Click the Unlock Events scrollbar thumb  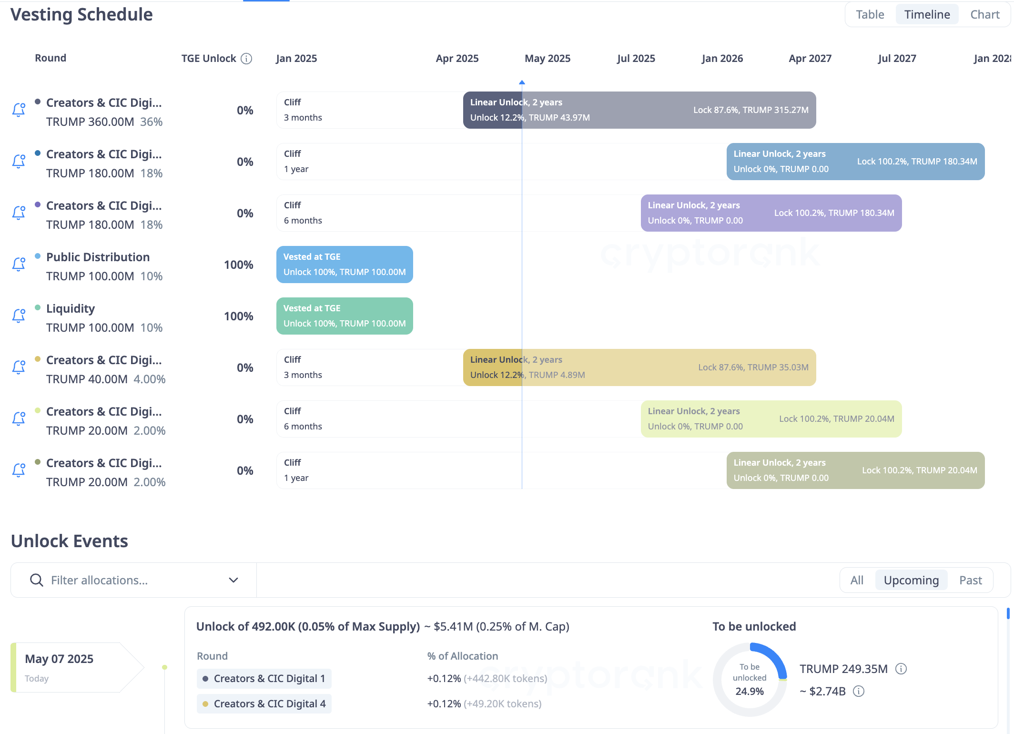(x=1008, y=614)
